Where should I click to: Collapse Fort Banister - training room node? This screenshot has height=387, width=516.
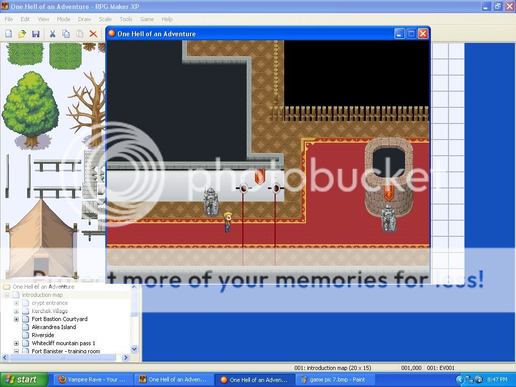coord(16,351)
